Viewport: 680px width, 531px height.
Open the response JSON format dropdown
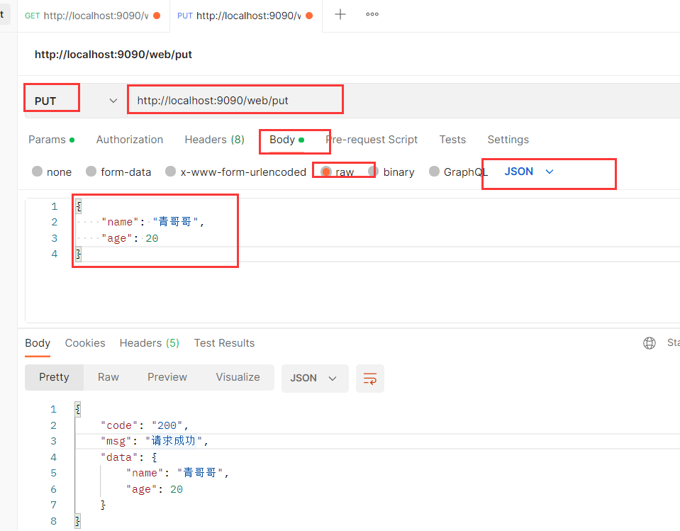coord(315,379)
